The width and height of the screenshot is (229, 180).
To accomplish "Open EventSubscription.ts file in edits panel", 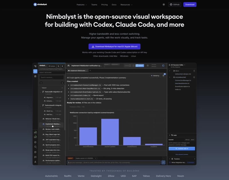I will click(x=182, y=87).
